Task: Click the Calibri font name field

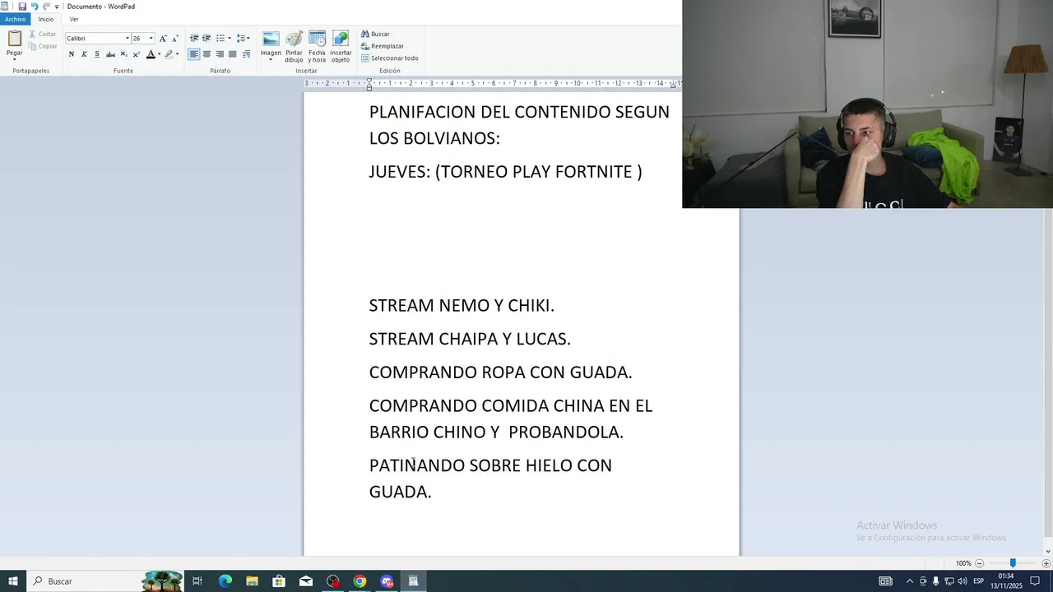Action: pyautogui.click(x=95, y=39)
